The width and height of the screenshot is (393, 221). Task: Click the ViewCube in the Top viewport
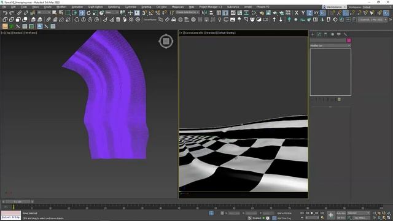click(166, 41)
